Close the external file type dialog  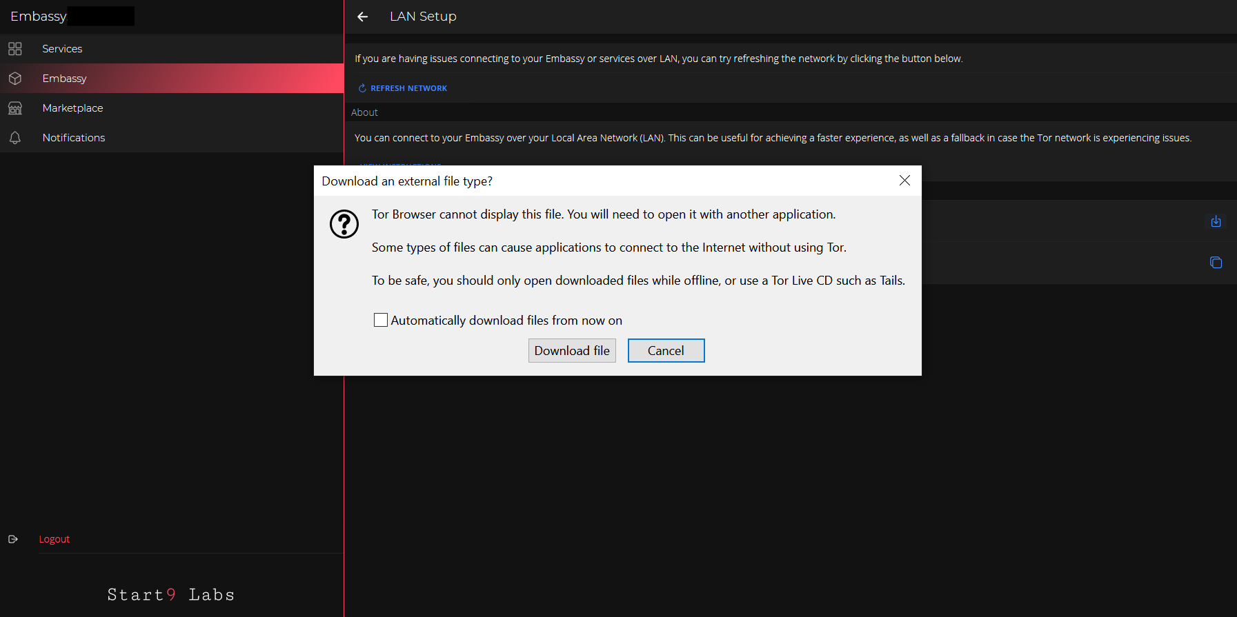pyautogui.click(x=904, y=181)
